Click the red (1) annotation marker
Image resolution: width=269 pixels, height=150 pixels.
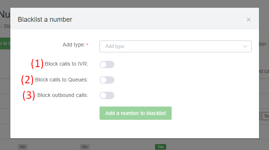(x=37, y=64)
